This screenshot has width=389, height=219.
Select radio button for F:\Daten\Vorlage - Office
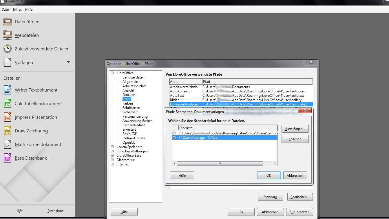tap(174, 138)
